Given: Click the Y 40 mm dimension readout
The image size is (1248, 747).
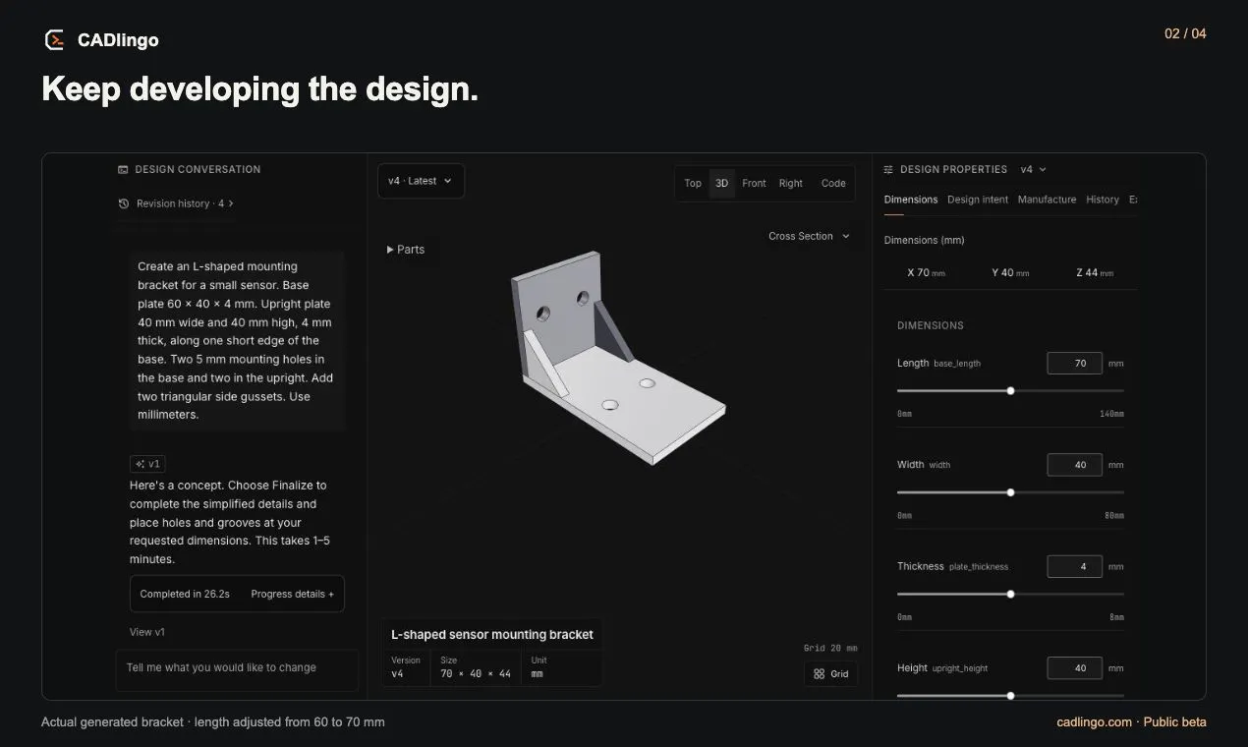Looking at the screenshot, I should 1010,272.
